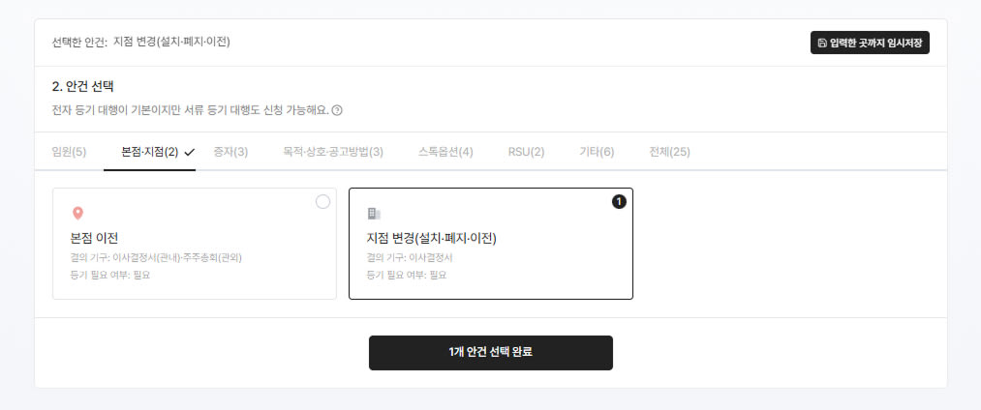981x410 pixels.
Task: Confirm with 1개 안건 선택 완료 button
Action: (x=490, y=353)
